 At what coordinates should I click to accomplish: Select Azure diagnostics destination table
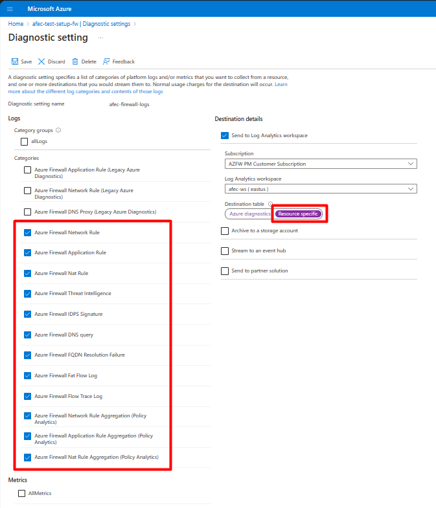[250, 214]
